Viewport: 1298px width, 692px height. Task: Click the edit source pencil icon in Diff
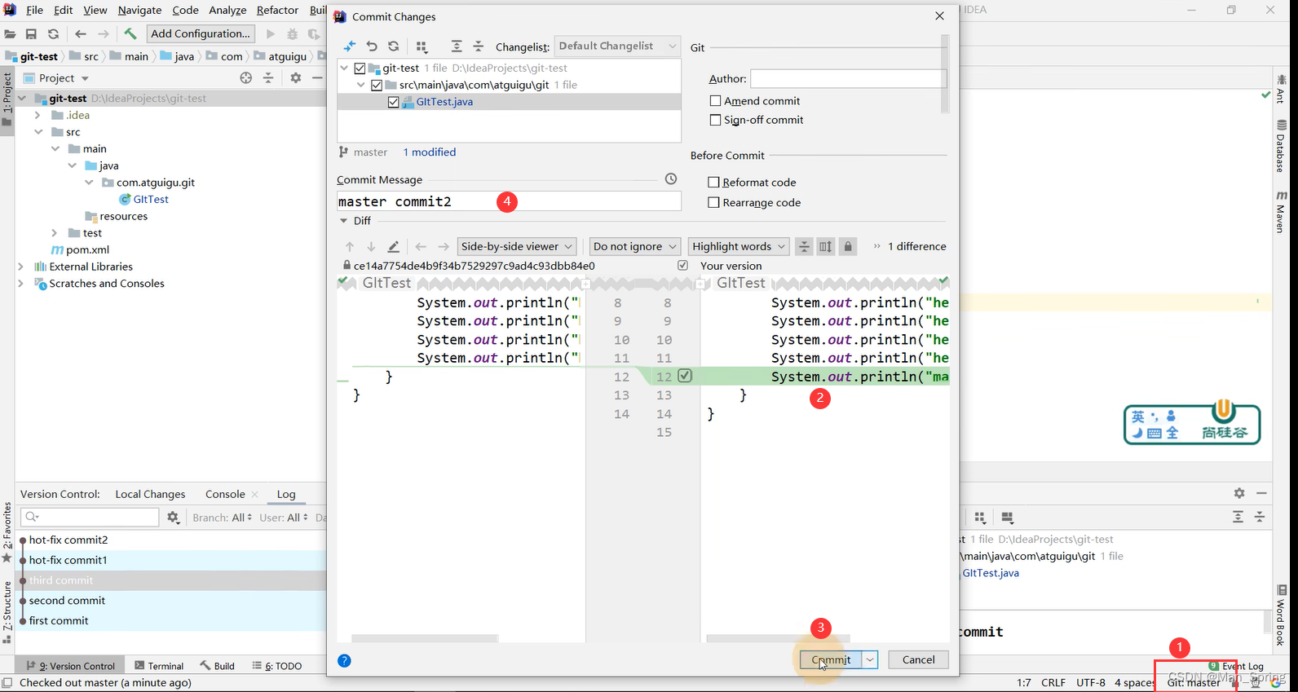click(x=393, y=246)
